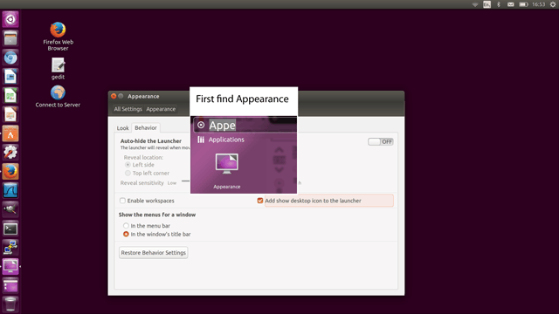
Task: Select the Appearance monitor icon in launcher
Action: pyautogui.click(x=10, y=267)
